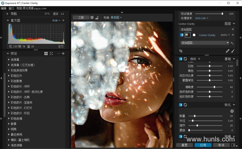242x149 pixels.
Task: Expand the 低保真 preset category
Action: tap(9, 60)
